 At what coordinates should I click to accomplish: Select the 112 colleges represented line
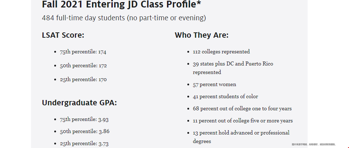pyautogui.click(x=222, y=52)
